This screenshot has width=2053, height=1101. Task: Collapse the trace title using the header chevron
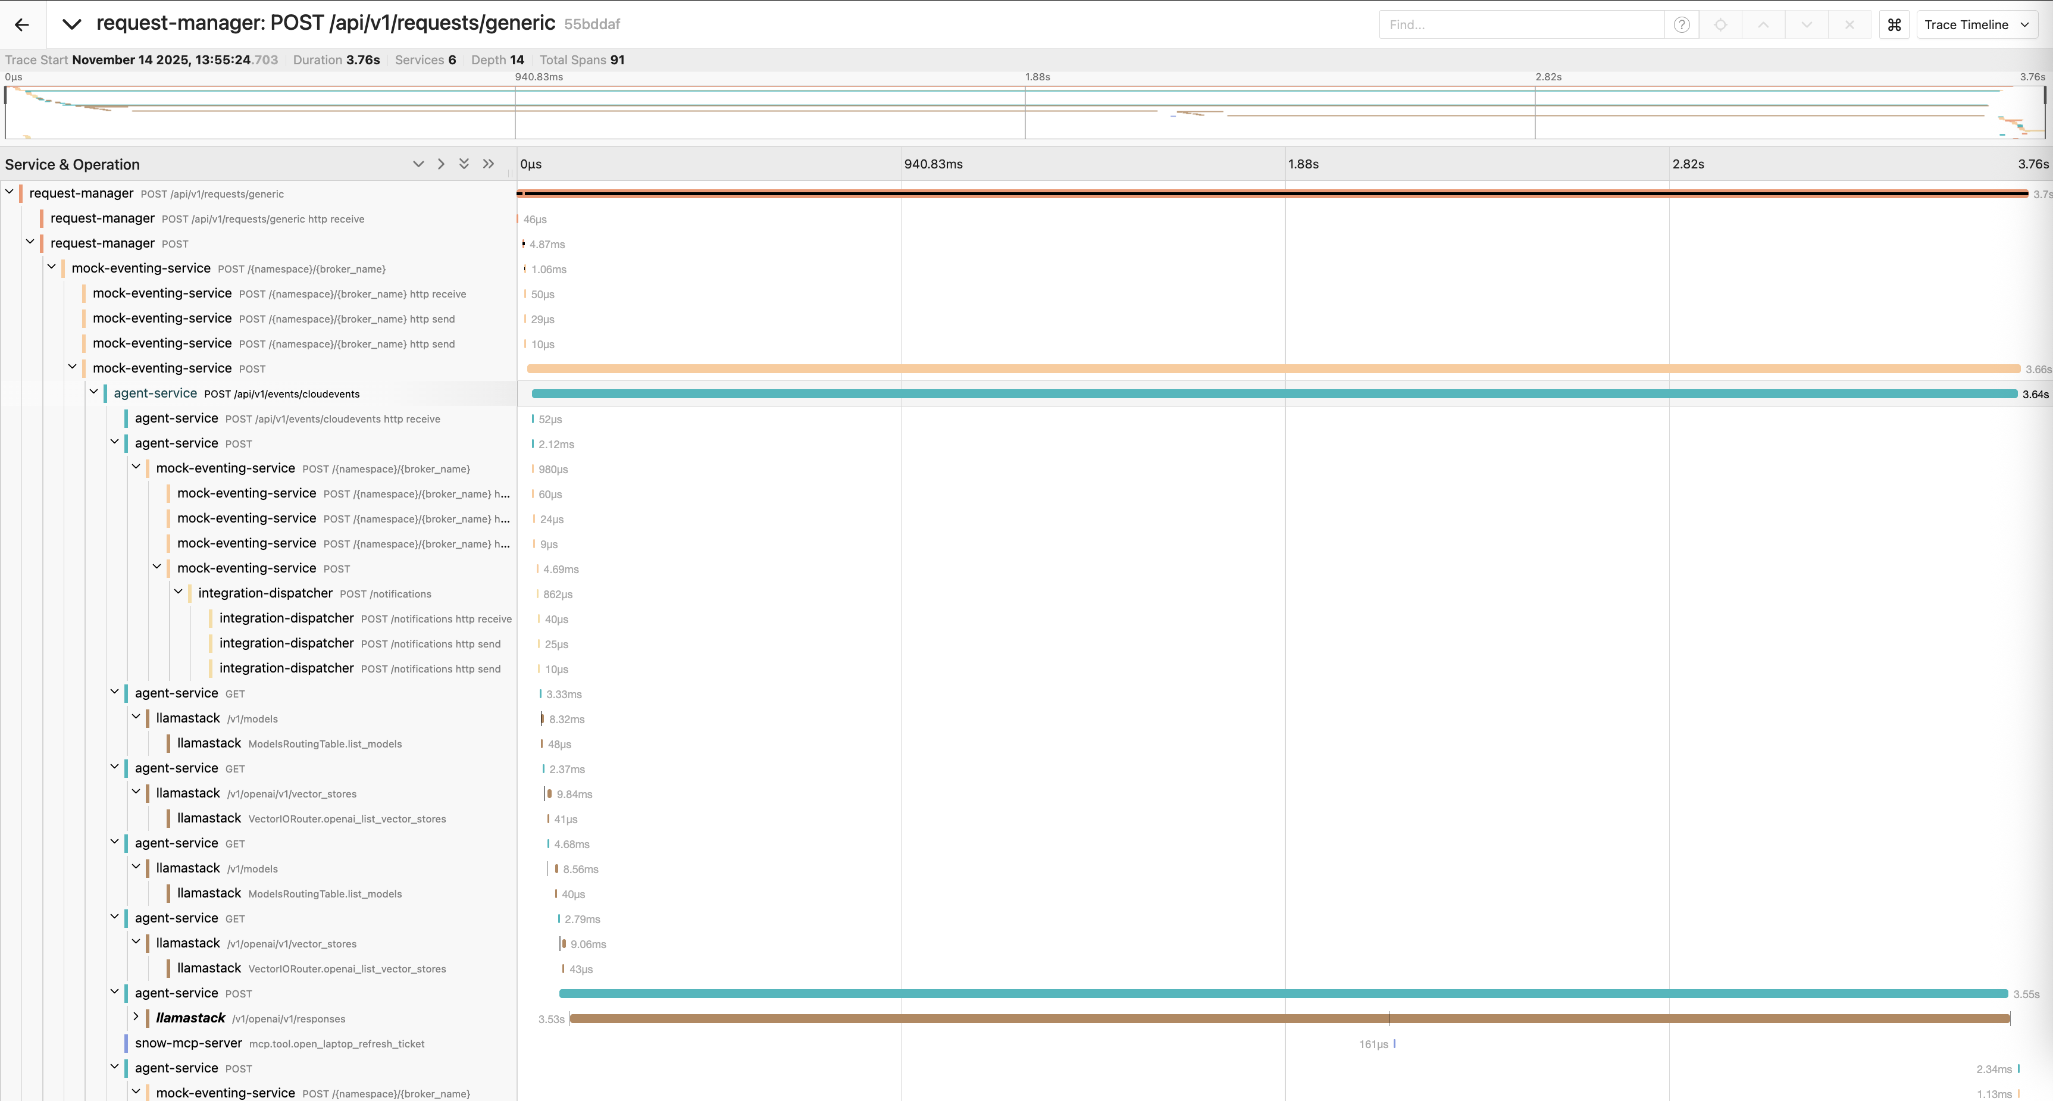click(x=72, y=24)
